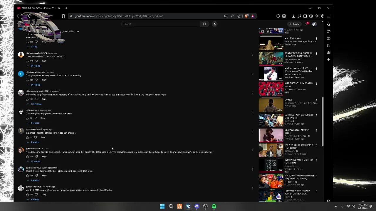Open Windows taskbar Search
Image resolution: width=376 pixels, height=211 pixels.
coord(171,206)
